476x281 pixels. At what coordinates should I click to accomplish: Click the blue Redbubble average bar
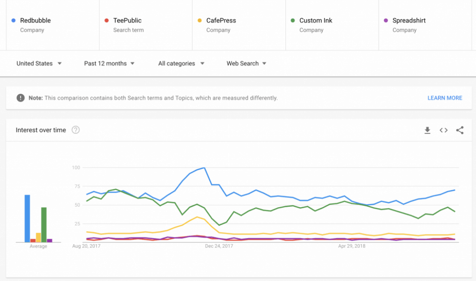pyautogui.click(x=27, y=218)
